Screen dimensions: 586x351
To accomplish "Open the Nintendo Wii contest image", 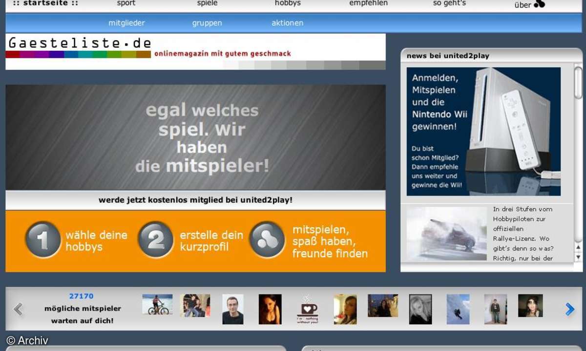I will tap(483, 131).
